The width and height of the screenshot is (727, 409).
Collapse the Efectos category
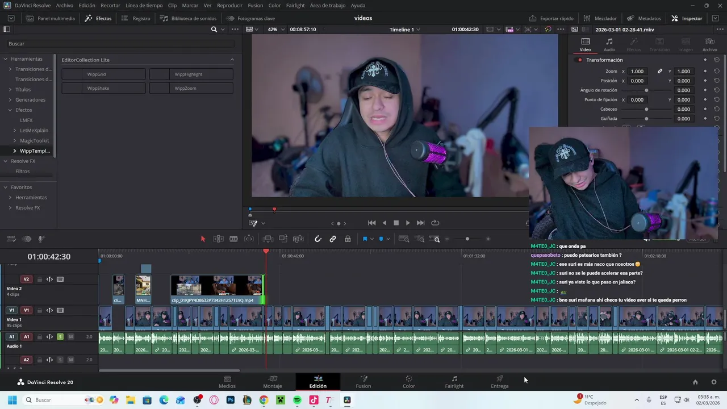[10, 110]
